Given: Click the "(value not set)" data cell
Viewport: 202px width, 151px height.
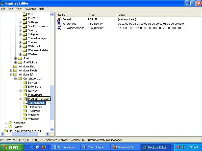Looking at the screenshot, I should [x=127, y=19].
